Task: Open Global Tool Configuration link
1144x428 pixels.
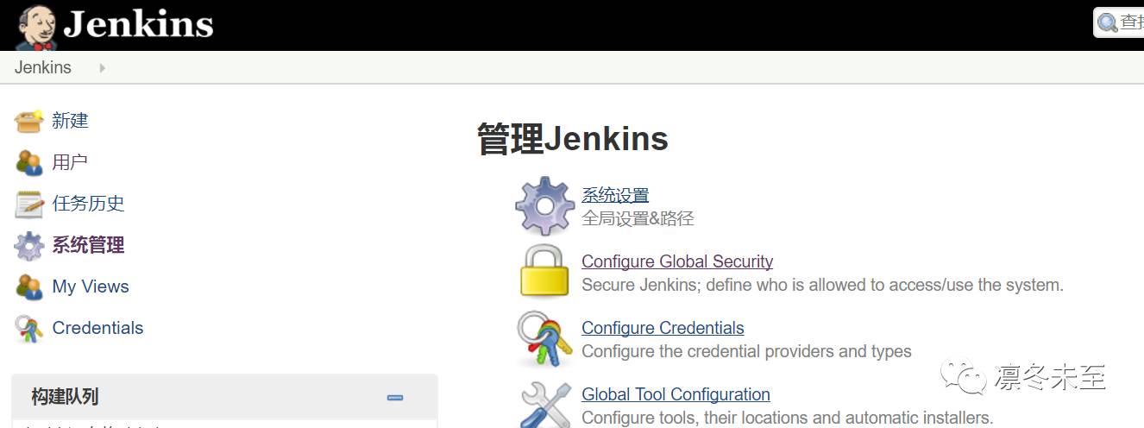Action: coord(676,394)
